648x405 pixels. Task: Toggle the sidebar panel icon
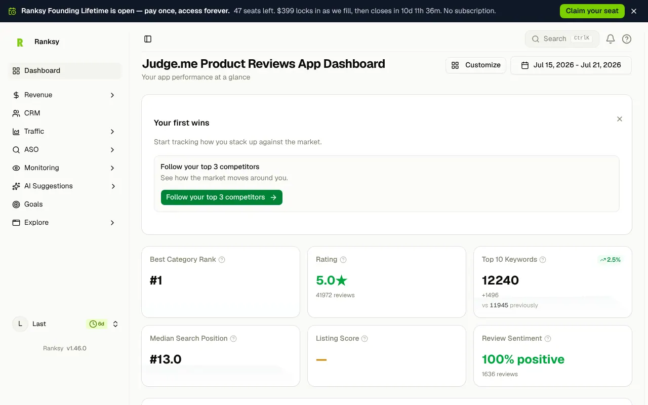point(148,39)
